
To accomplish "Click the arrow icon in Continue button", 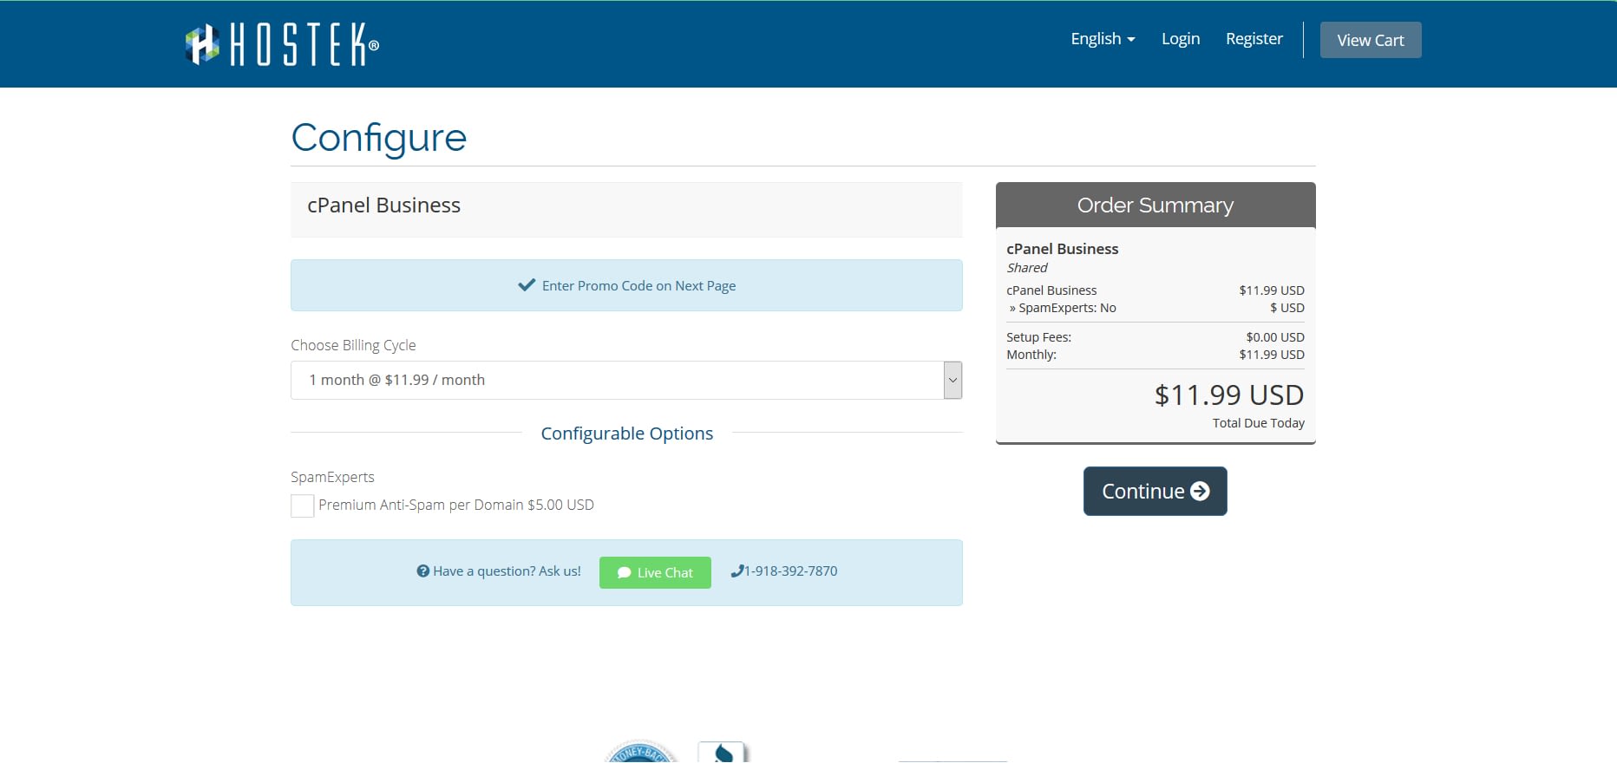I will click(x=1200, y=491).
